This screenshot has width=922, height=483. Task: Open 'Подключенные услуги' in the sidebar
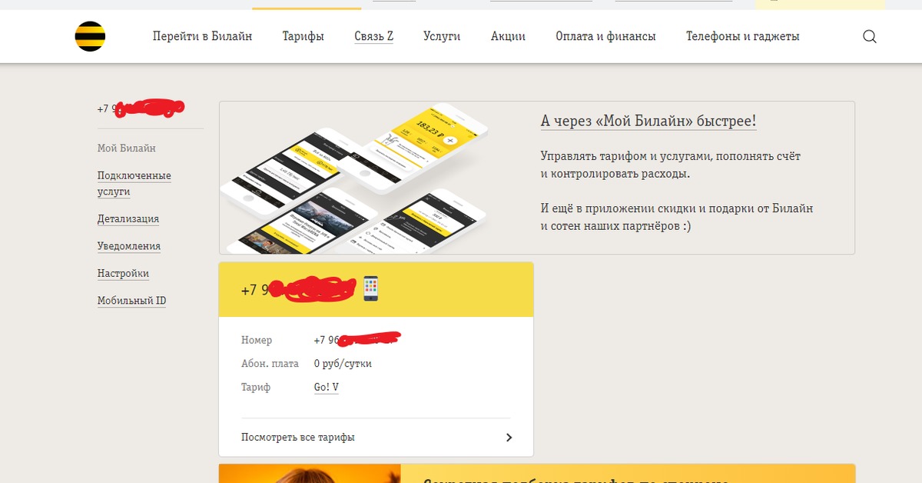(x=134, y=184)
